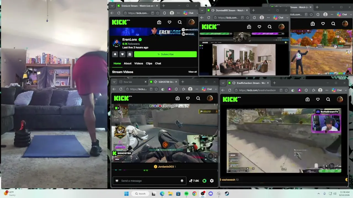
Task: Click the green Kick icon beside chat settings
Action: tap(204, 181)
